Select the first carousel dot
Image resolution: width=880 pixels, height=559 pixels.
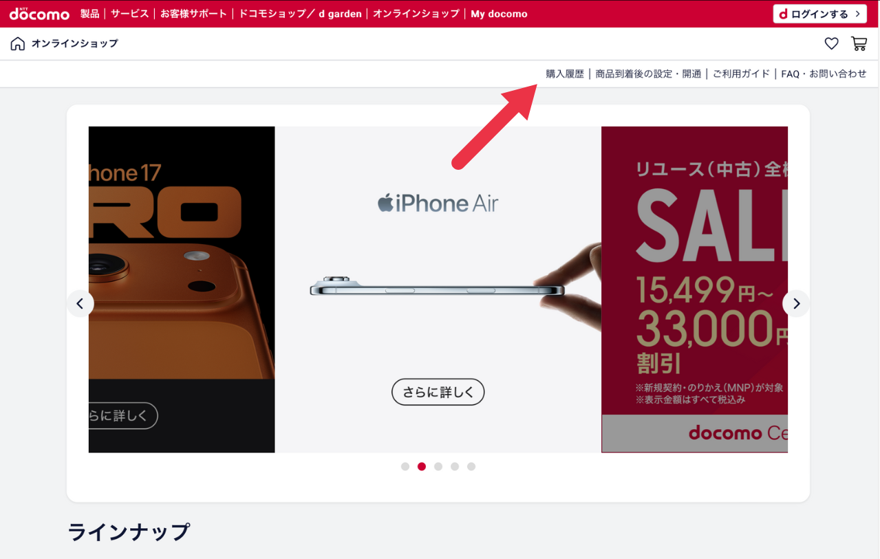tap(405, 466)
